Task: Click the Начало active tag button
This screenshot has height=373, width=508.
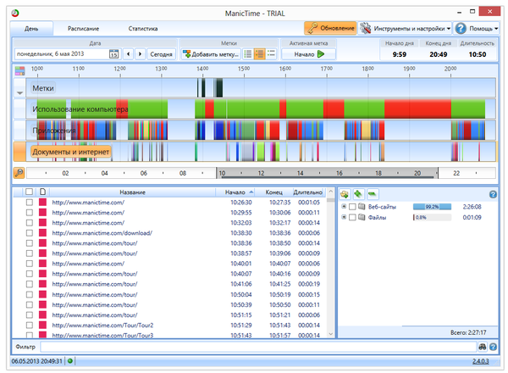Action: click(x=308, y=54)
